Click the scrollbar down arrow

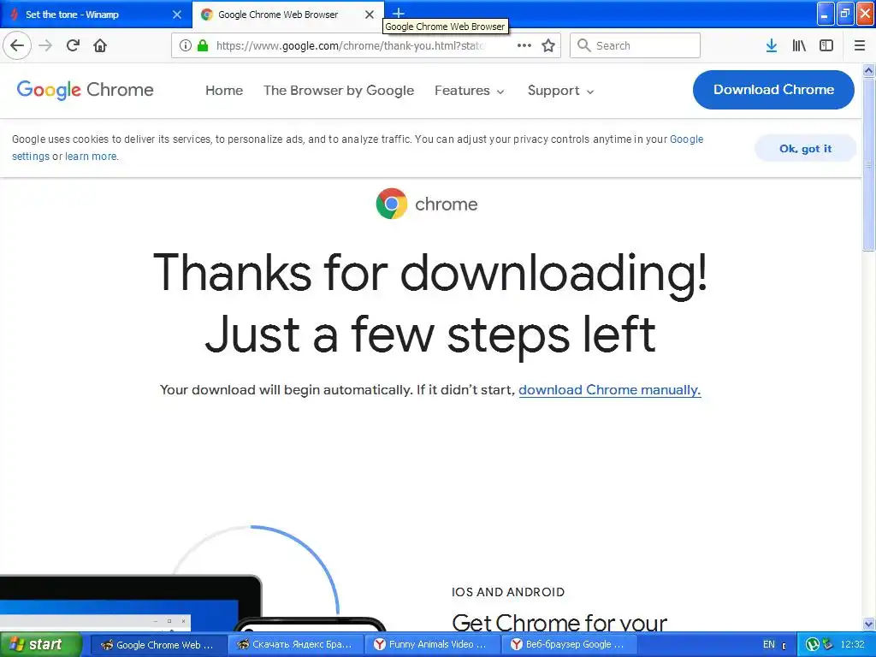point(868,624)
